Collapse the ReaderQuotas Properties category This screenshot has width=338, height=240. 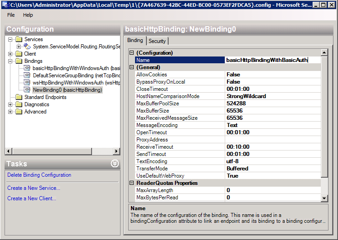point(131,183)
